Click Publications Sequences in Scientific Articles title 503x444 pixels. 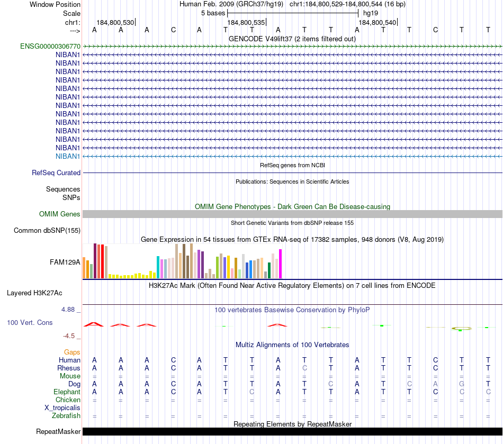point(292,182)
